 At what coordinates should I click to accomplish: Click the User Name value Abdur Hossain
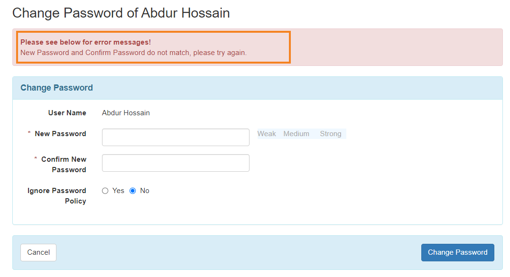coord(126,113)
